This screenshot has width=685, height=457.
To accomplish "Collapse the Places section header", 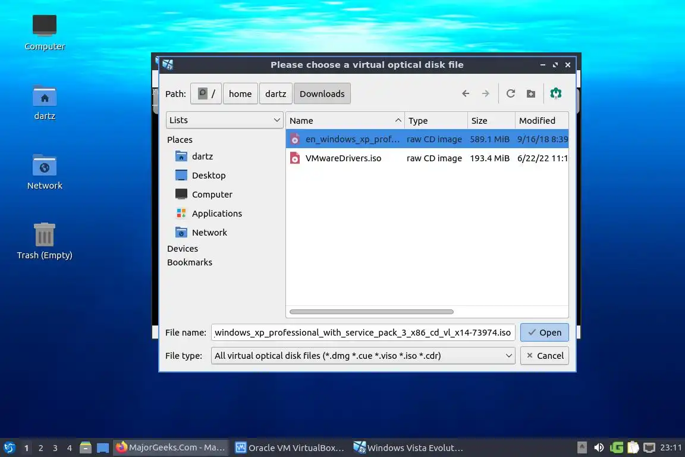I will tap(180, 139).
